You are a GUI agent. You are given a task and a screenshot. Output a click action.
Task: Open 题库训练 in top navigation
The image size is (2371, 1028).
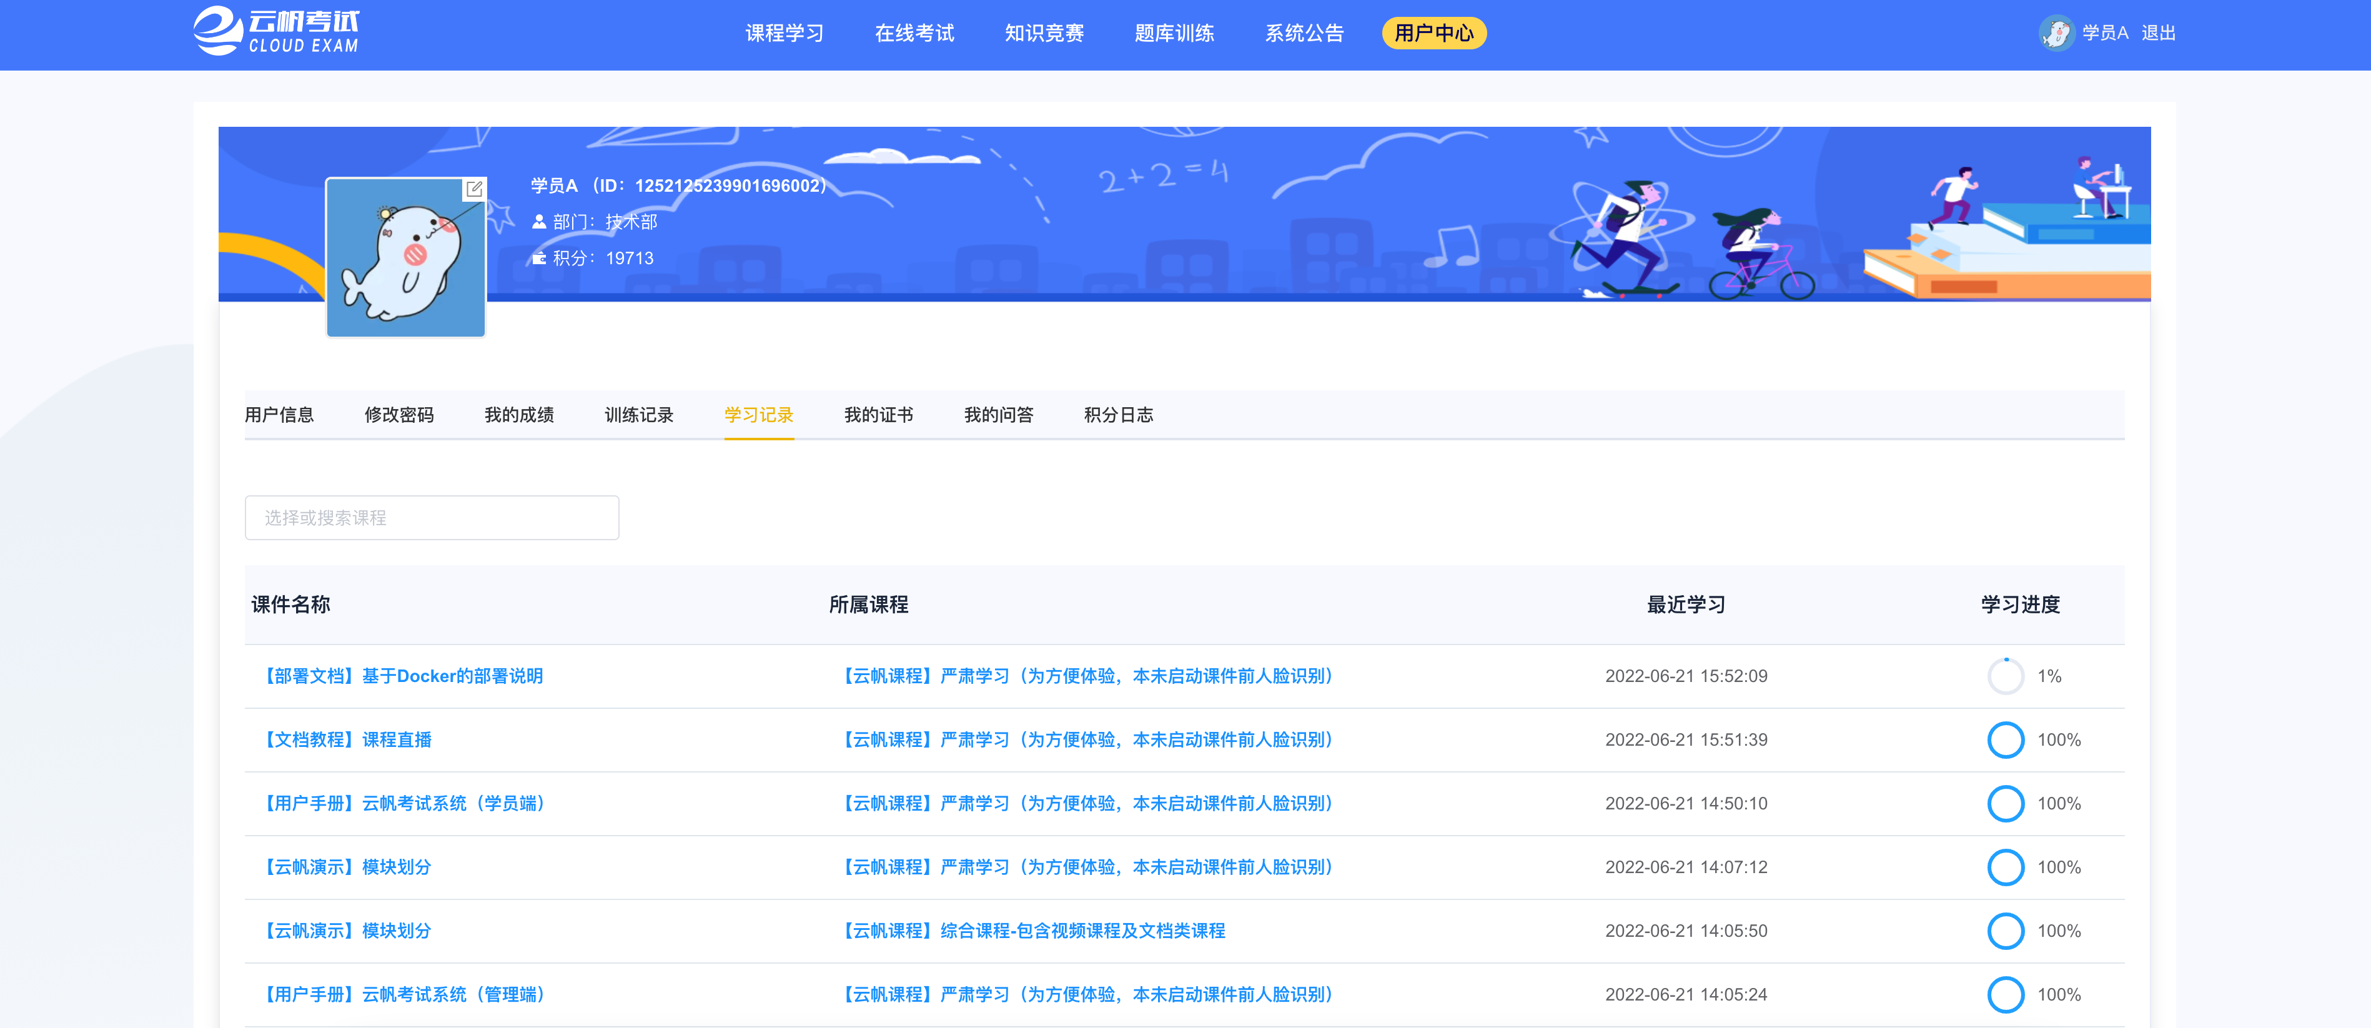[x=1174, y=33]
